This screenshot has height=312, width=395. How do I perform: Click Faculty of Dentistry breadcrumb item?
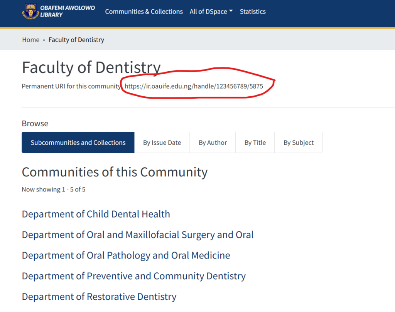(x=76, y=40)
